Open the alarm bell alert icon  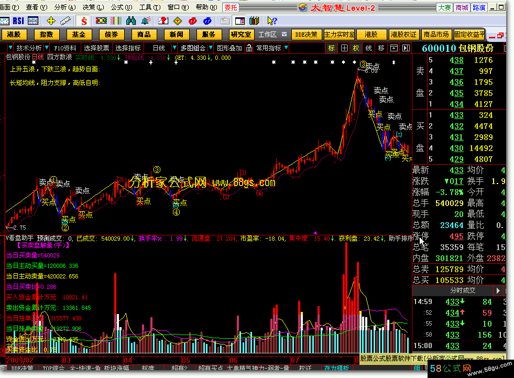[146, 21]
